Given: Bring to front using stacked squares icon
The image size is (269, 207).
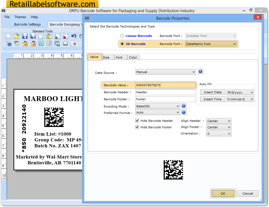Looking at the screenshot, I should pyautogui.click(x=9, y=44).
